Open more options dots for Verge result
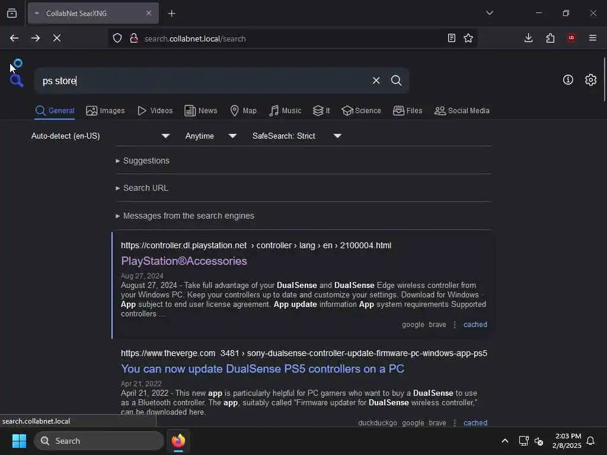This screenshot has height=455, width=607. [x=455, y=423]
